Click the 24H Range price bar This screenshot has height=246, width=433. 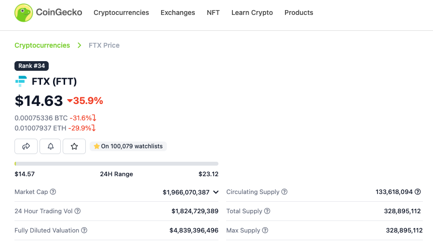pyautogui.click(x=116, y=164)
